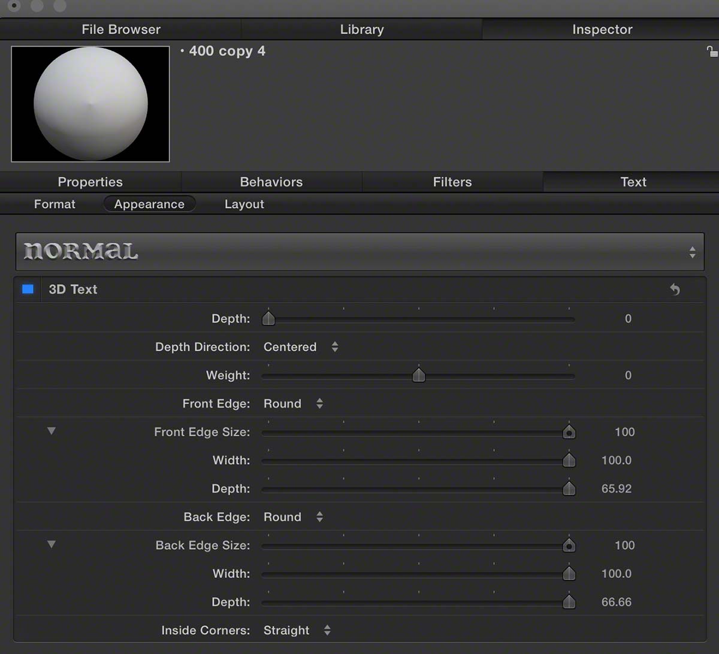Toggle the blue 3D Text activation checkbox
This screenshot has width=719, height=654.
click(x=28, y=289)
